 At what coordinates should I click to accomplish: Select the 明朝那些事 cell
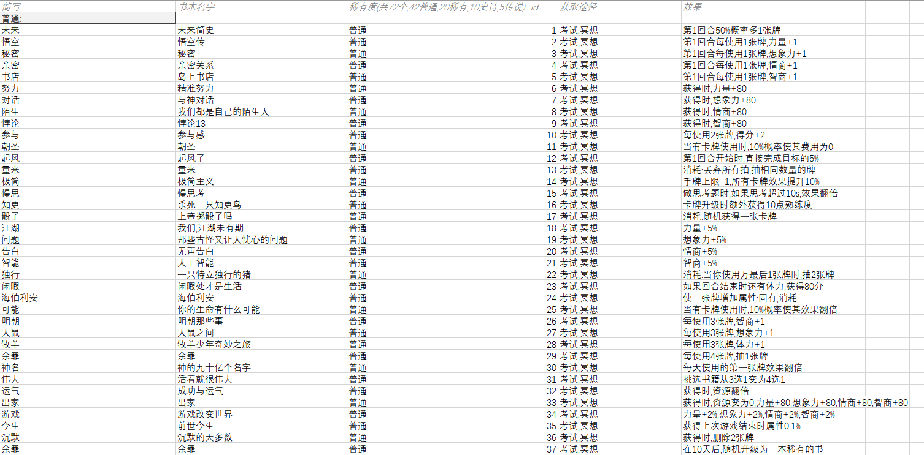pos(261,321)
